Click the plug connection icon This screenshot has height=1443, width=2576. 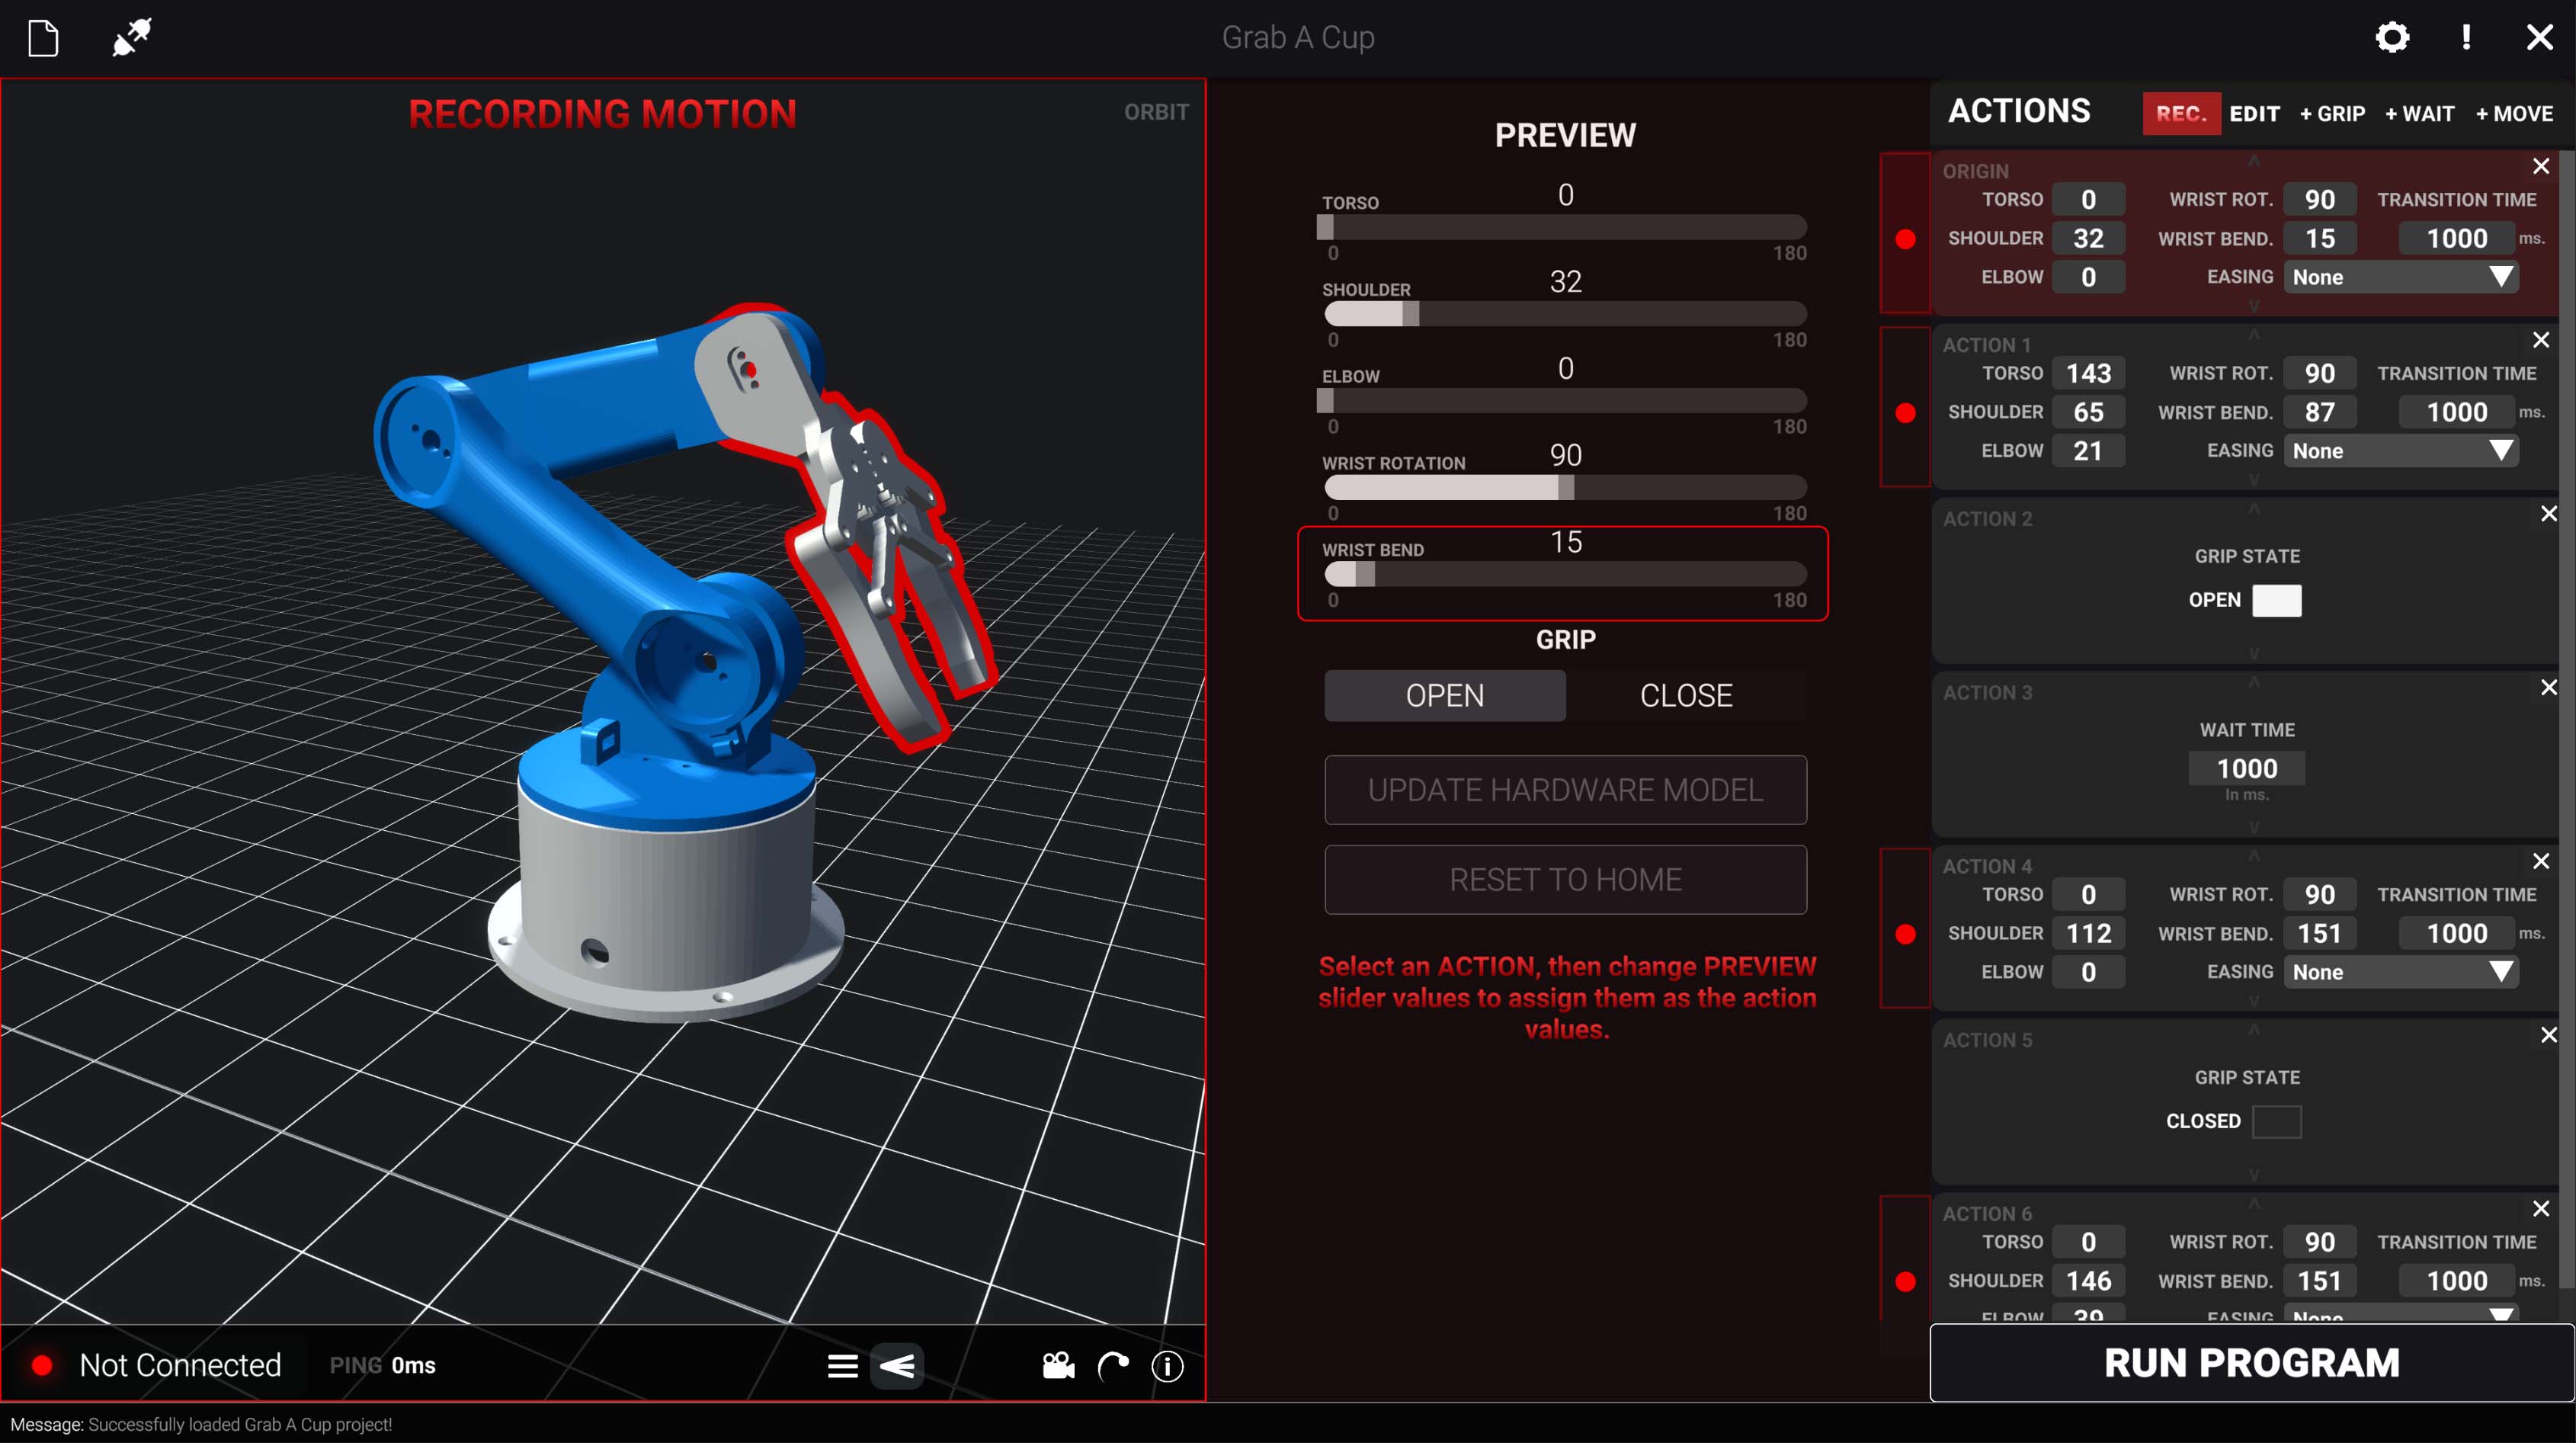click(x=131, y=37)
